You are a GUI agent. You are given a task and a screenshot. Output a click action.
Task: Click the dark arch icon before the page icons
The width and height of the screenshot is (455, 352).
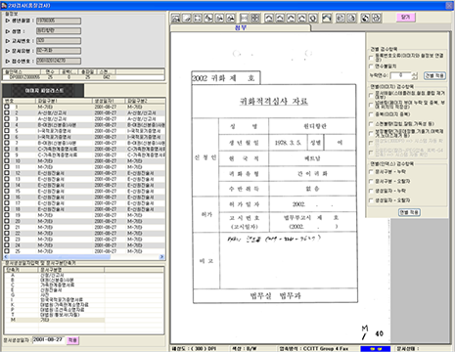click(x=327, y=18)
